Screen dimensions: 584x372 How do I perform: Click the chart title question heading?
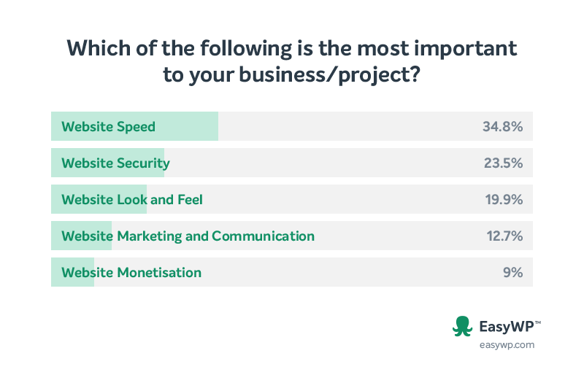tap(291, 61)
